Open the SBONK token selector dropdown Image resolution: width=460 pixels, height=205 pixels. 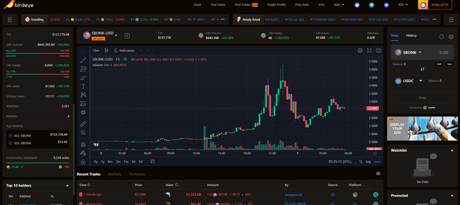point(409,52)
